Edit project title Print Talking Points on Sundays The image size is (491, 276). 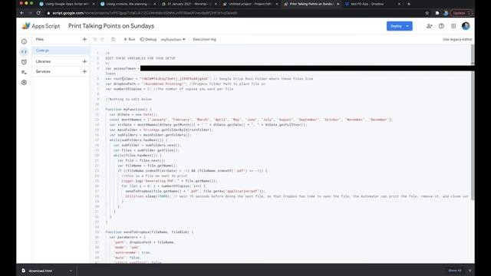click(111, 26)
